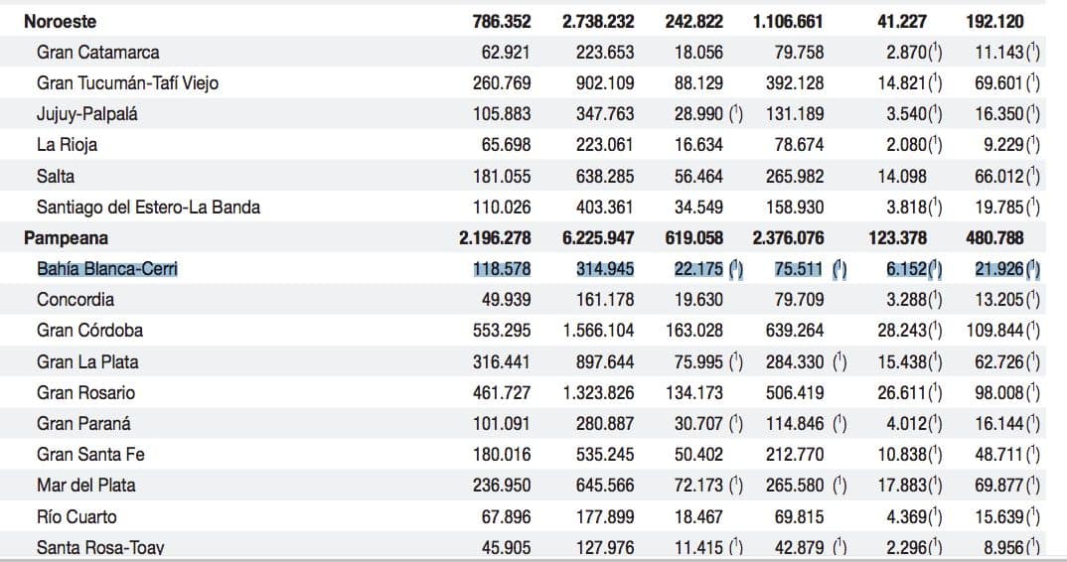Viewport: 1067px width, 562px height.
Task: Click the Pampeana total 2.196.278
Action: pos(495,238)
